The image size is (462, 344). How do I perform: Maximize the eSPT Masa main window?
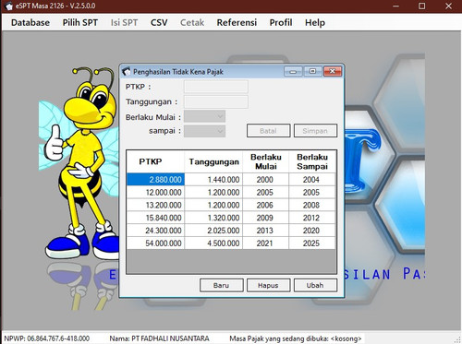(x=422, y=6)
